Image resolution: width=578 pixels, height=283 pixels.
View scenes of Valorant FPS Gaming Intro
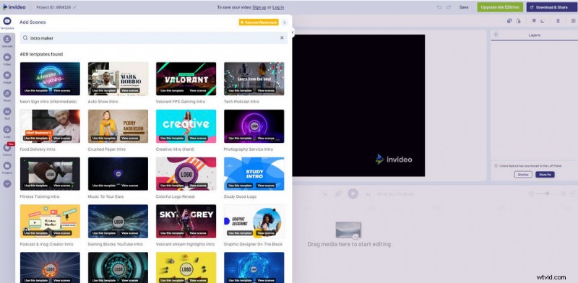pos(198,90)
